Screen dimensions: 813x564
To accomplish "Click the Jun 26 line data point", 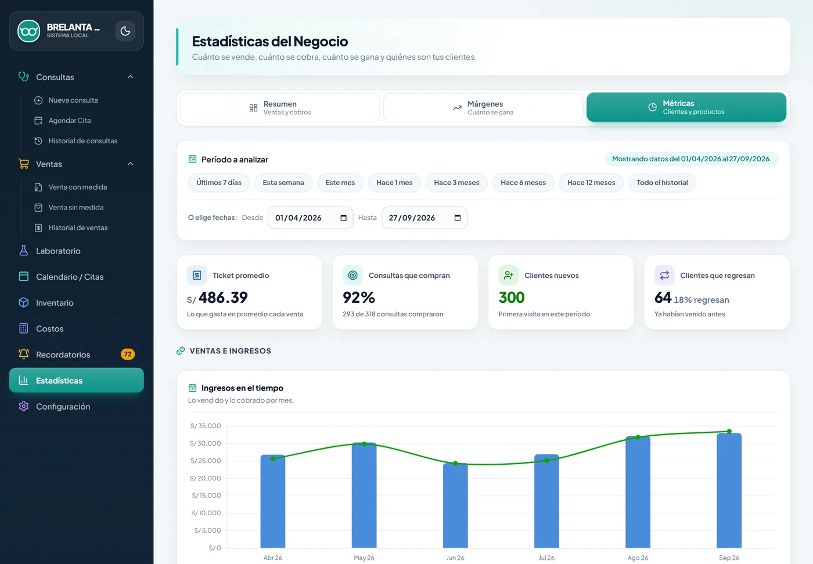I will tap(455, 464).
